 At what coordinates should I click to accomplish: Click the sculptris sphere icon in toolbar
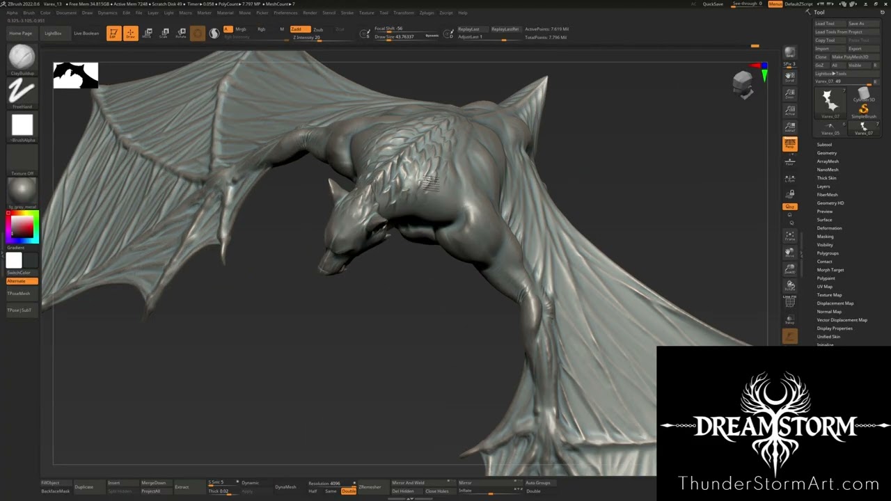coord(214,33)
